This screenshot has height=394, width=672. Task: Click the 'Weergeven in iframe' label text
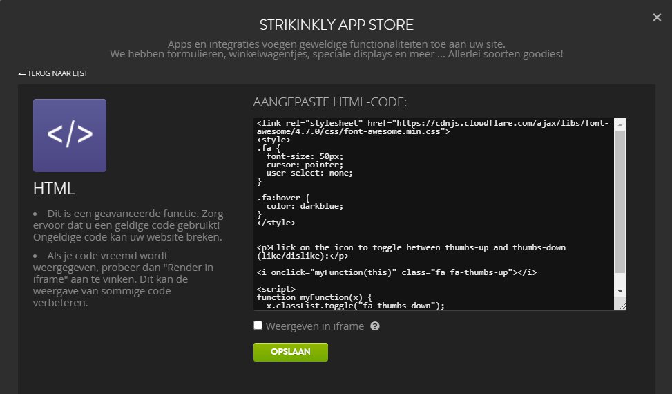(315, 326)
